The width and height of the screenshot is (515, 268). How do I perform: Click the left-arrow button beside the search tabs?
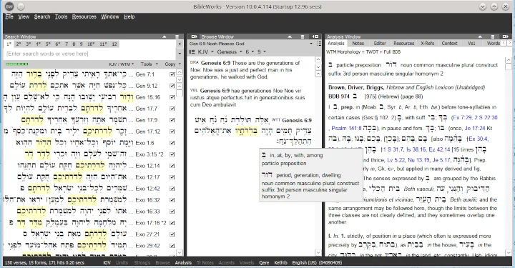[180, 44]
